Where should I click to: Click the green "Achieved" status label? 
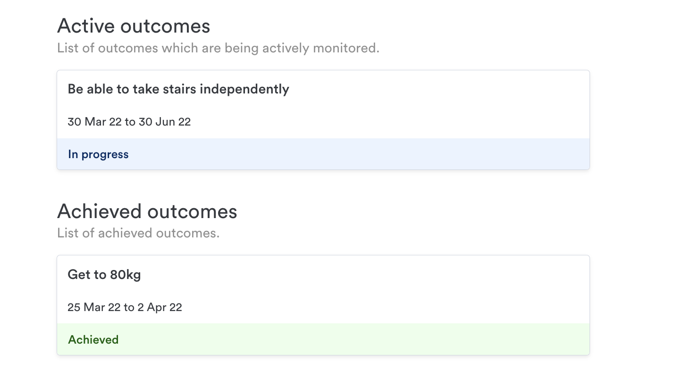point(93,340)
